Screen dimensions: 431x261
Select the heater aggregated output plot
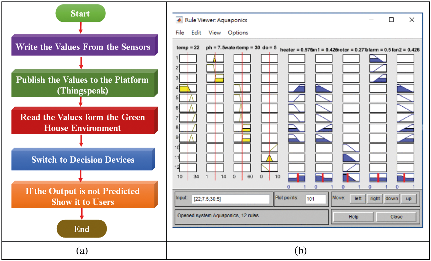point(296,178)
